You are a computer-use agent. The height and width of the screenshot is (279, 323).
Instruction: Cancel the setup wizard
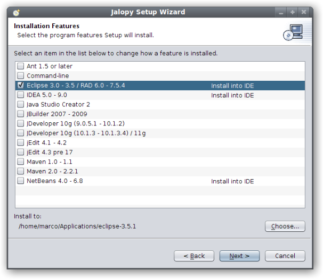[x=285, y=256]
